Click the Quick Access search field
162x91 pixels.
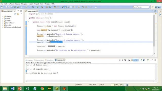141,7
